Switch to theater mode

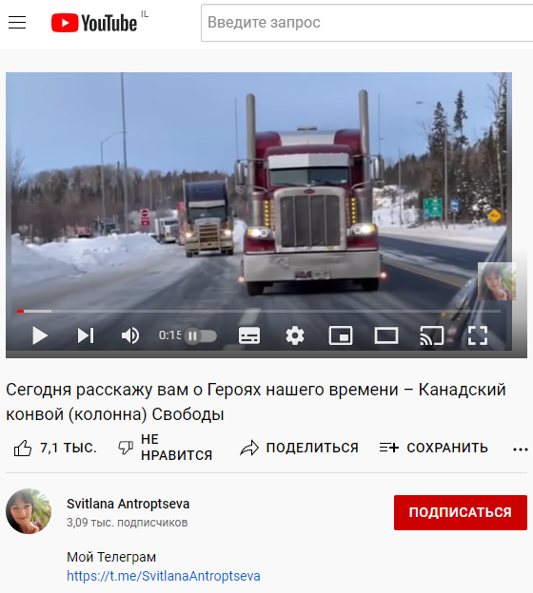coord(386,335)
